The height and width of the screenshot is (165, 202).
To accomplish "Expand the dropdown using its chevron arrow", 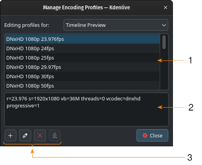I will [164, 25].
